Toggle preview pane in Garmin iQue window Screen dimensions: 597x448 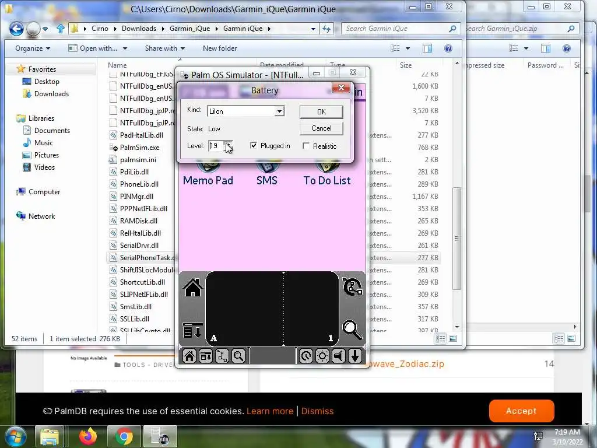tap(427, 48)
